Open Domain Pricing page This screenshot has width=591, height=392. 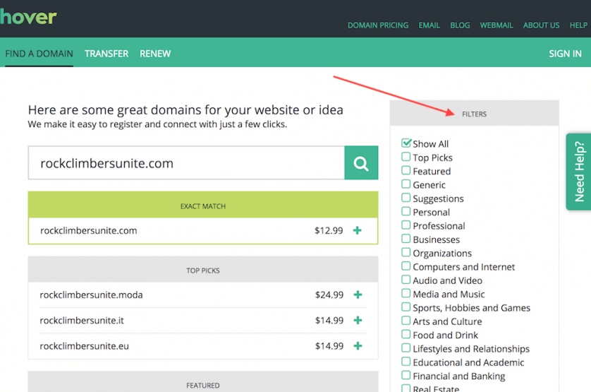(x=378, y=25)
